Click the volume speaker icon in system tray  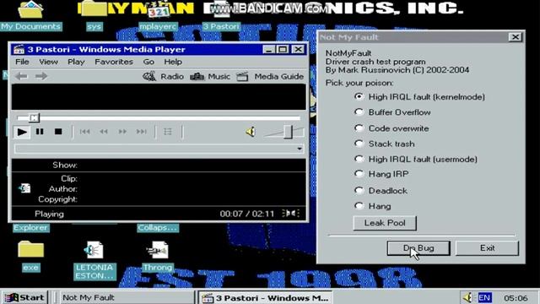pos(467,297)
